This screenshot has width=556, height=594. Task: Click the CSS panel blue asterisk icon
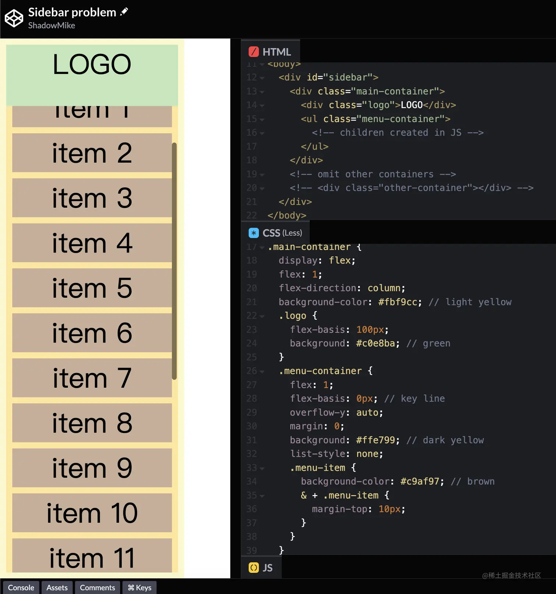click(x=254, y=233)
